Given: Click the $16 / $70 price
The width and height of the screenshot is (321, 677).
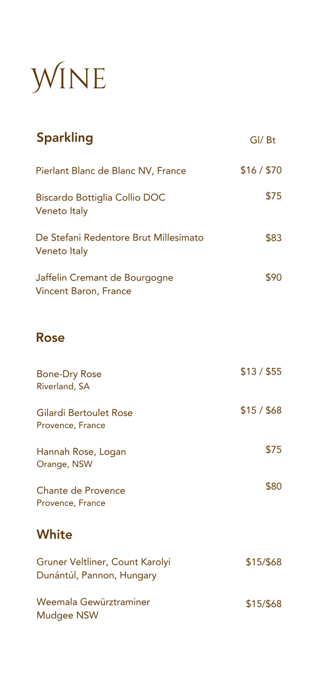Looking at the screenshot, I should [261, 170].
